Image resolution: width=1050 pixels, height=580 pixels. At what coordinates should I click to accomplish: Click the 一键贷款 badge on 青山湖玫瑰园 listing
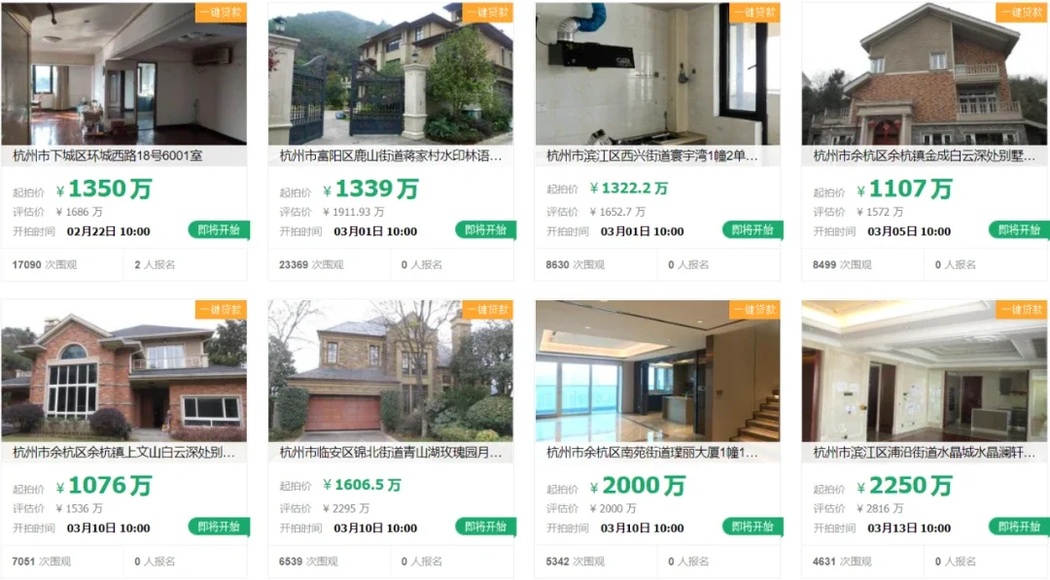(x=488, y=310)
